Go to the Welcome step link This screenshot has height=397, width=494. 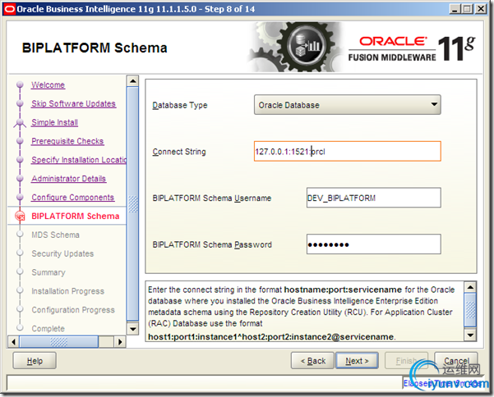point(48,84)
